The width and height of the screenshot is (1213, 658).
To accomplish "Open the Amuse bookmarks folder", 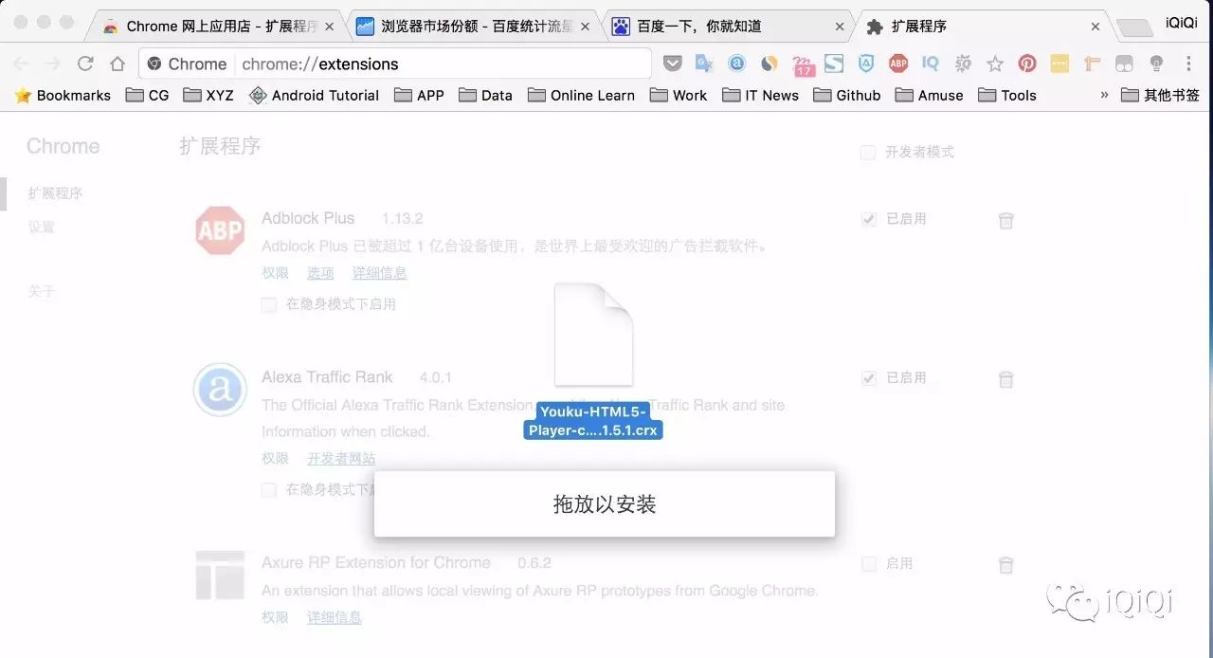I will (929, 95).
